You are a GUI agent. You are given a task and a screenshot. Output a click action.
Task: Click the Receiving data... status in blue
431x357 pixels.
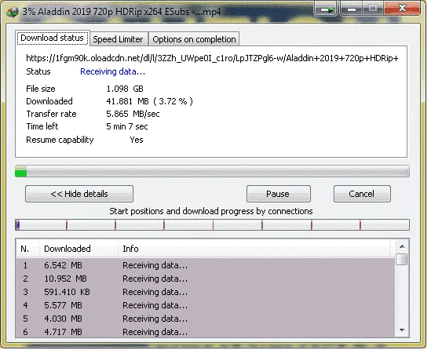[113, 71]
